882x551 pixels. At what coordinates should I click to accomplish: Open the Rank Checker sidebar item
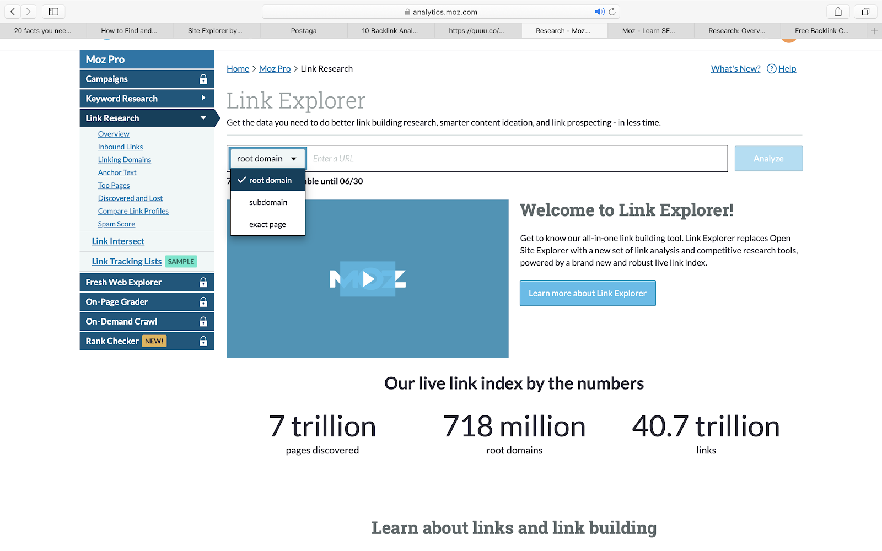(x=147, y=341)
